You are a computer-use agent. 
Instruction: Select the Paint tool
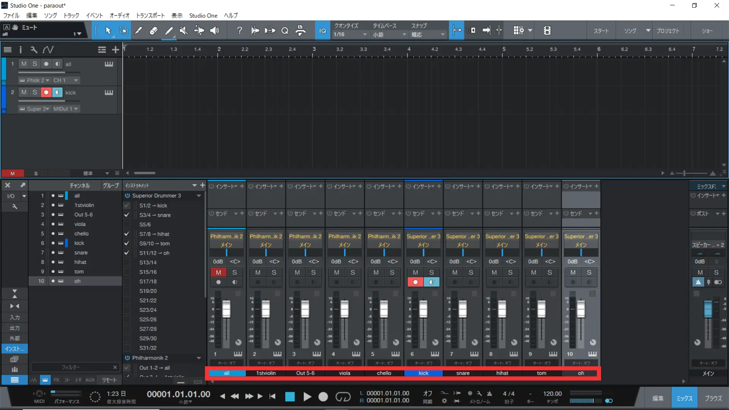[x=169, y=31]
